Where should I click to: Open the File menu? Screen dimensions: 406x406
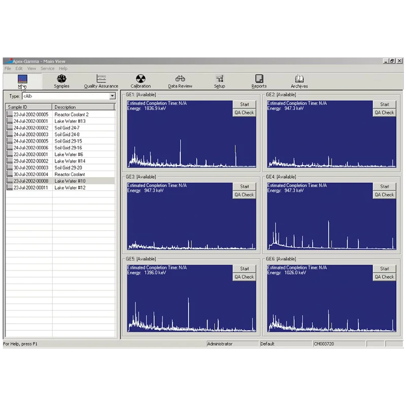coord(8,69)
